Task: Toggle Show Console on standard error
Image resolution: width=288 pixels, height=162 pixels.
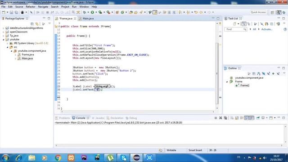Action: pos(252,118)
